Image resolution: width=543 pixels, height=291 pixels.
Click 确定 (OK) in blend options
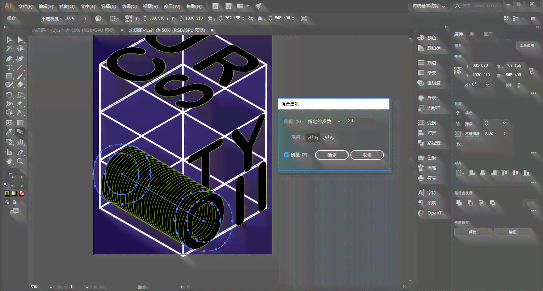click(332, 155)
